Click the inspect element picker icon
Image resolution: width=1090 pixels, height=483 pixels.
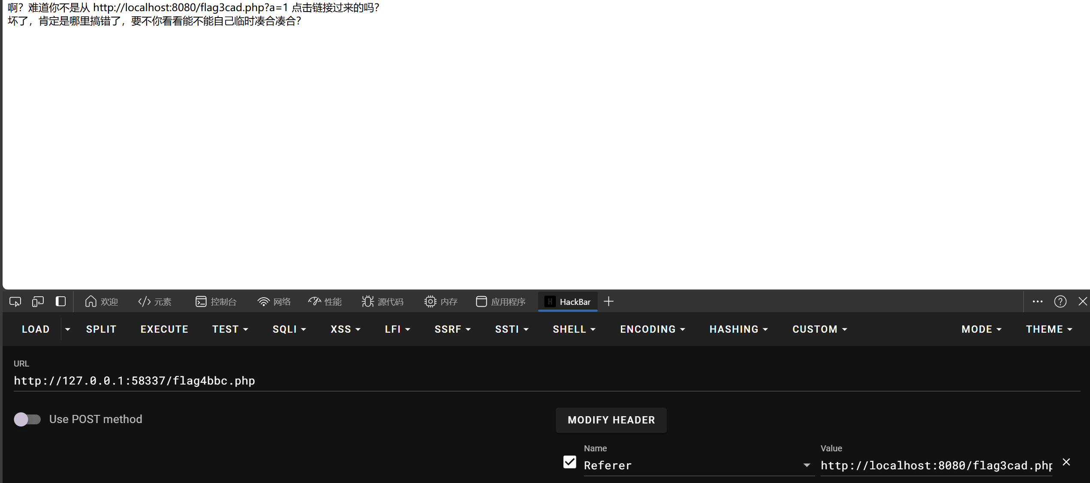click(15, 302)
